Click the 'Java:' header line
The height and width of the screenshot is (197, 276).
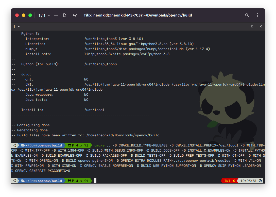coord(26,74)
